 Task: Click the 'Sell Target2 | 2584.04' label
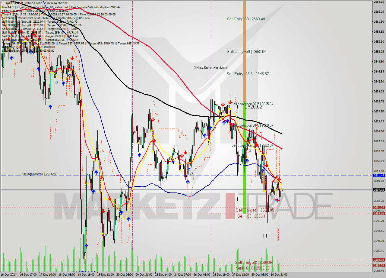click(x=254, y=262)
